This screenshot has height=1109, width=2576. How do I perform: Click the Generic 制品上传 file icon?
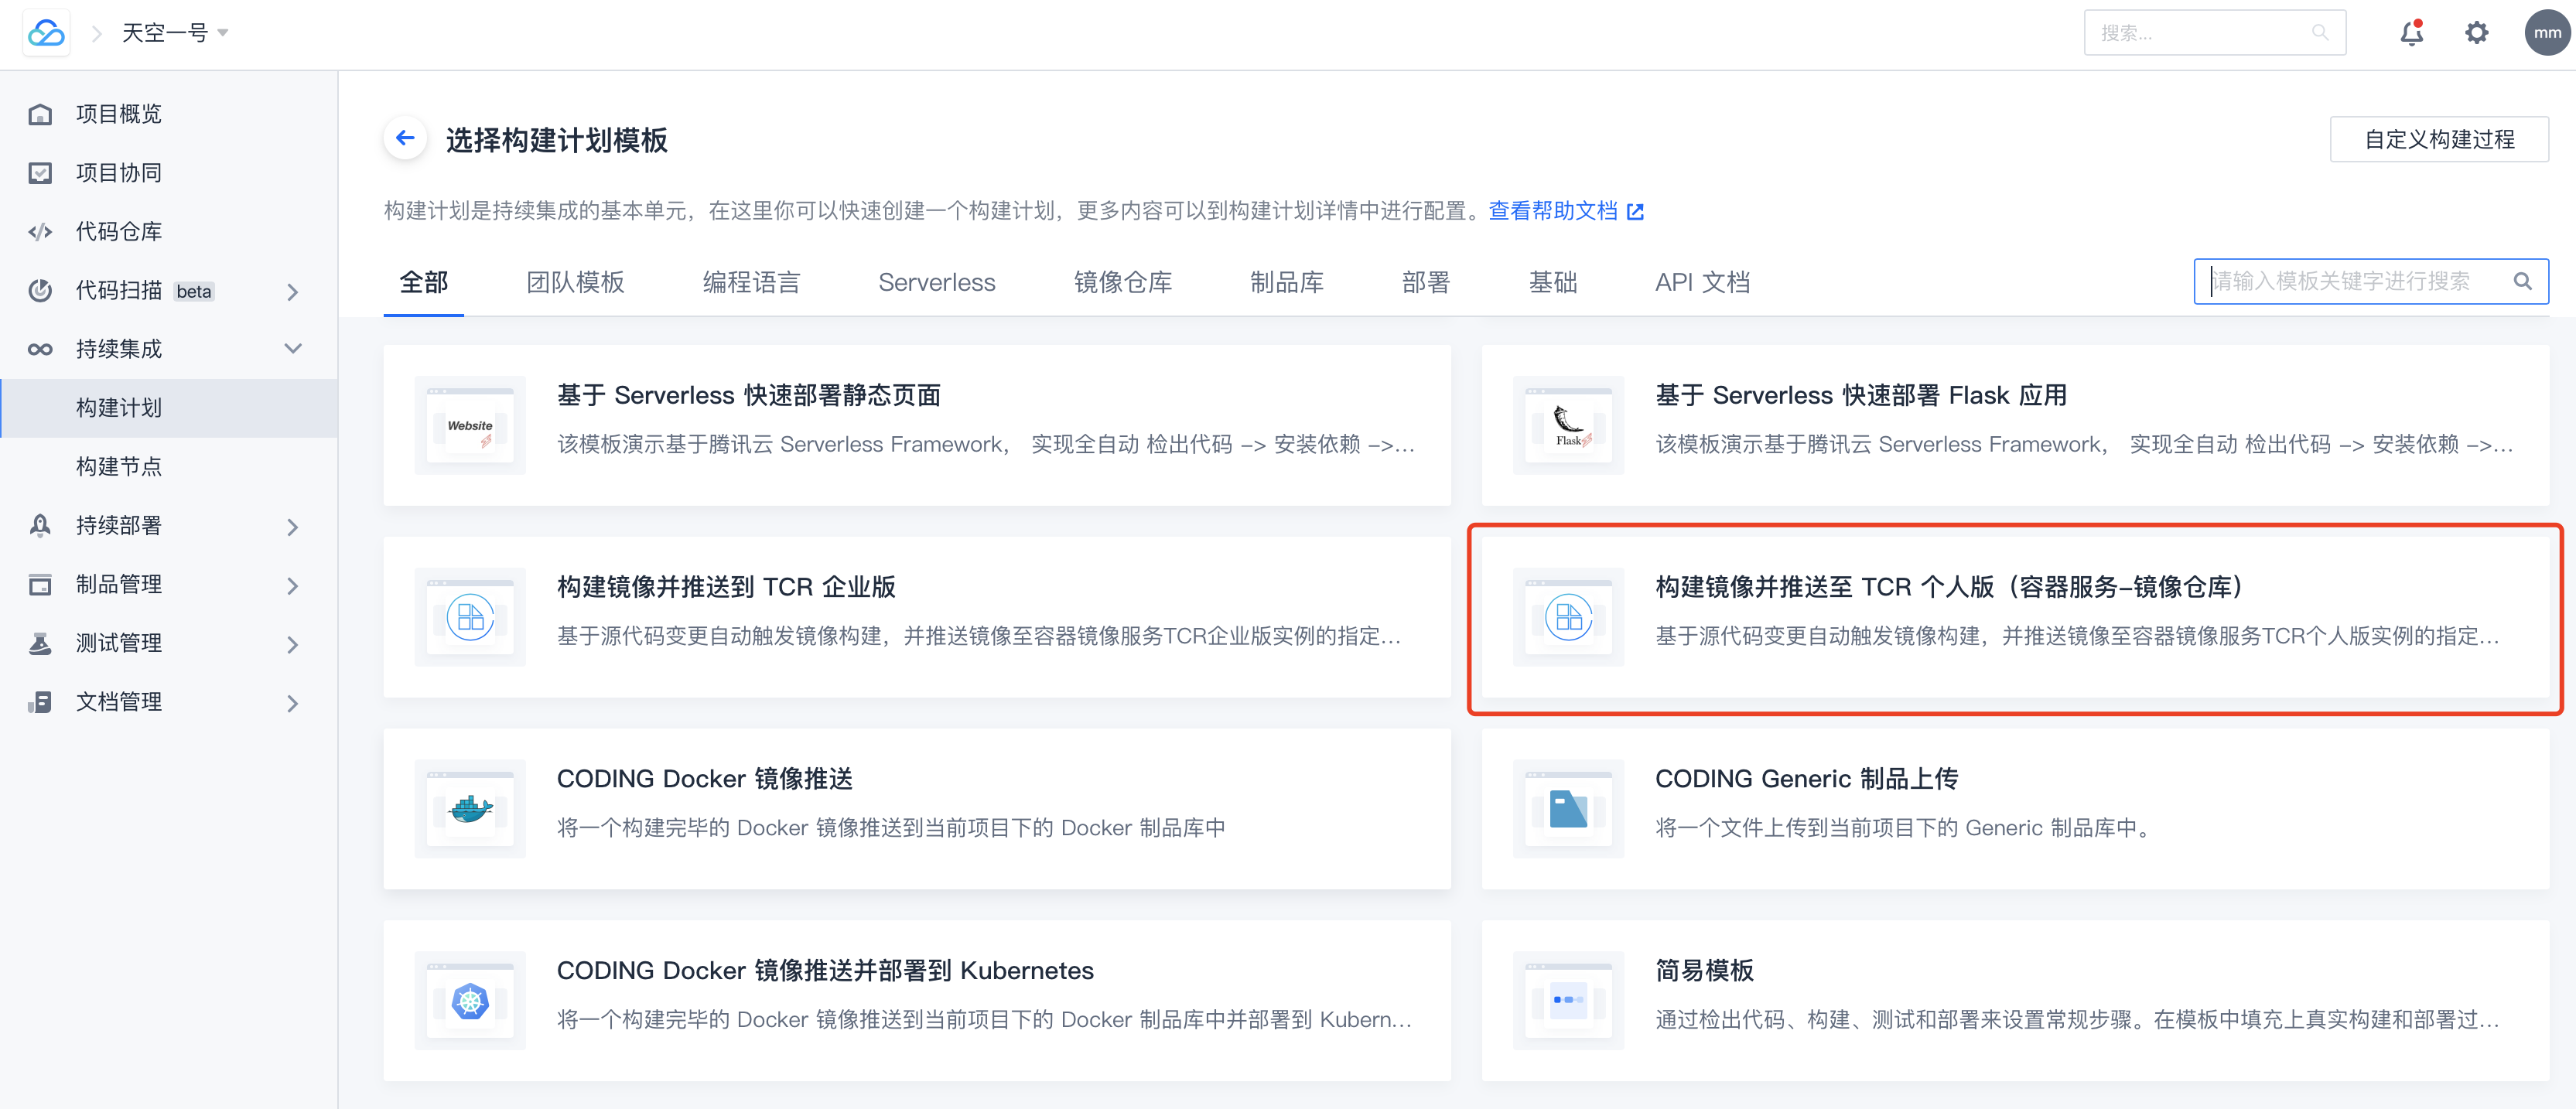[x=1568, y=809]
